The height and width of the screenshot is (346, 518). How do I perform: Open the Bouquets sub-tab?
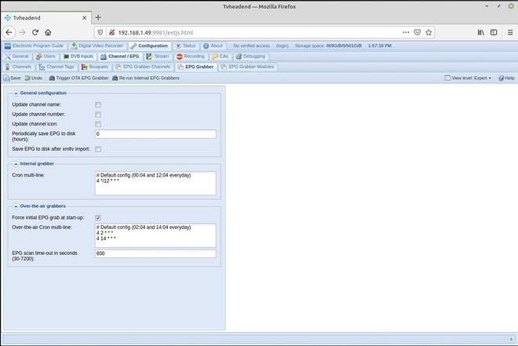pyautogui.click(x=95, y=67)
